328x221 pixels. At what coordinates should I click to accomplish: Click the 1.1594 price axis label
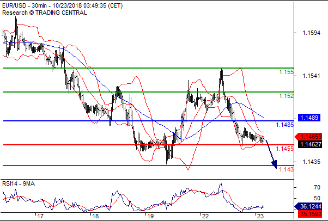pos(311,33)
